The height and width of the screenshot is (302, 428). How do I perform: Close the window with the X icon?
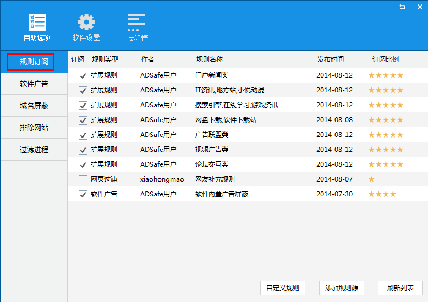420,7
